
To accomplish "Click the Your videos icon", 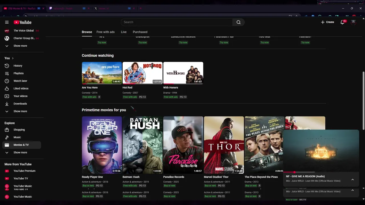I will pyautogui.click(x=7, y=96).
